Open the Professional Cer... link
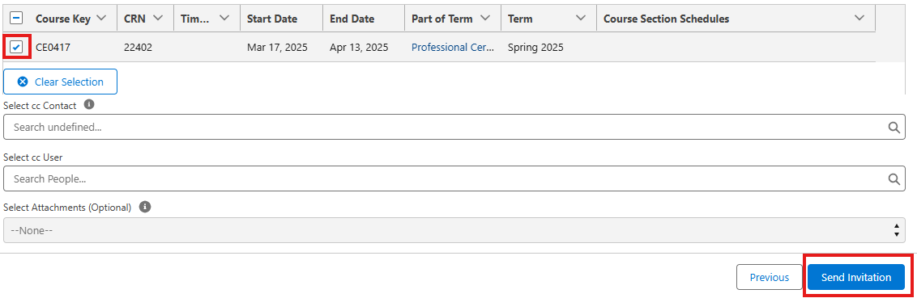The width and height of the screenshot is (917, 298). (453, 47)
